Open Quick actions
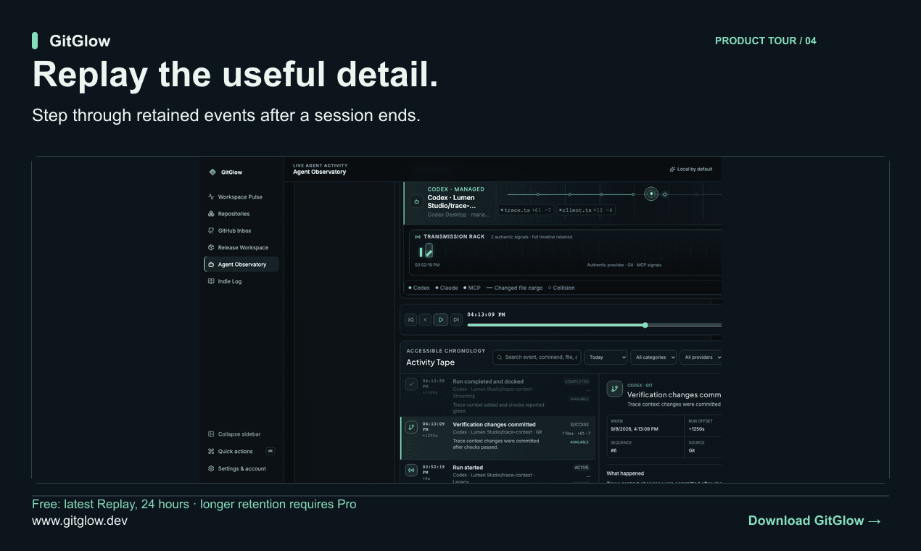 [x=241, y=451]
